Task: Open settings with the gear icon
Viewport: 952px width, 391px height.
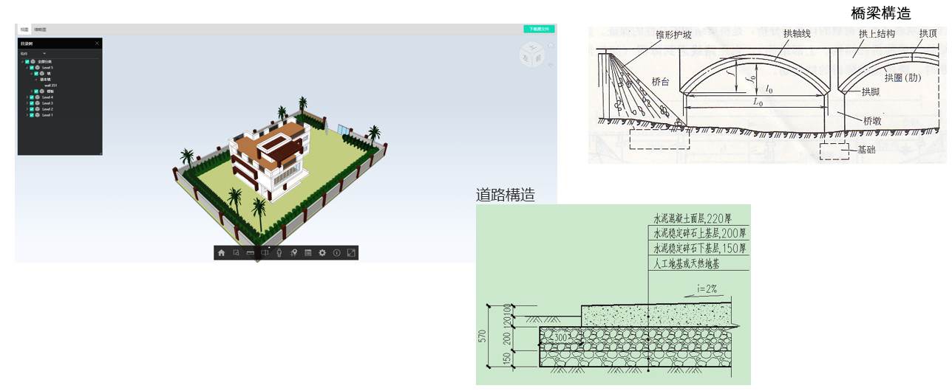Action: (322, 252)
